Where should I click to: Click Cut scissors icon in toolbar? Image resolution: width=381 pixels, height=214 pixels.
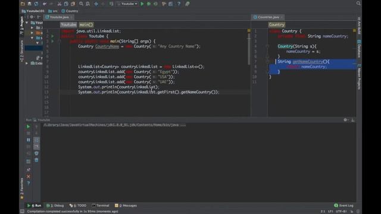tap(60, 4)
